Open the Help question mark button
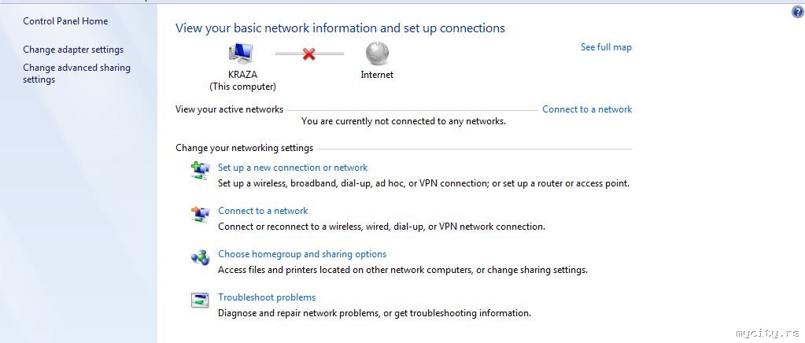This screenshot has height=343, width=805. click(x=798, y=13)
